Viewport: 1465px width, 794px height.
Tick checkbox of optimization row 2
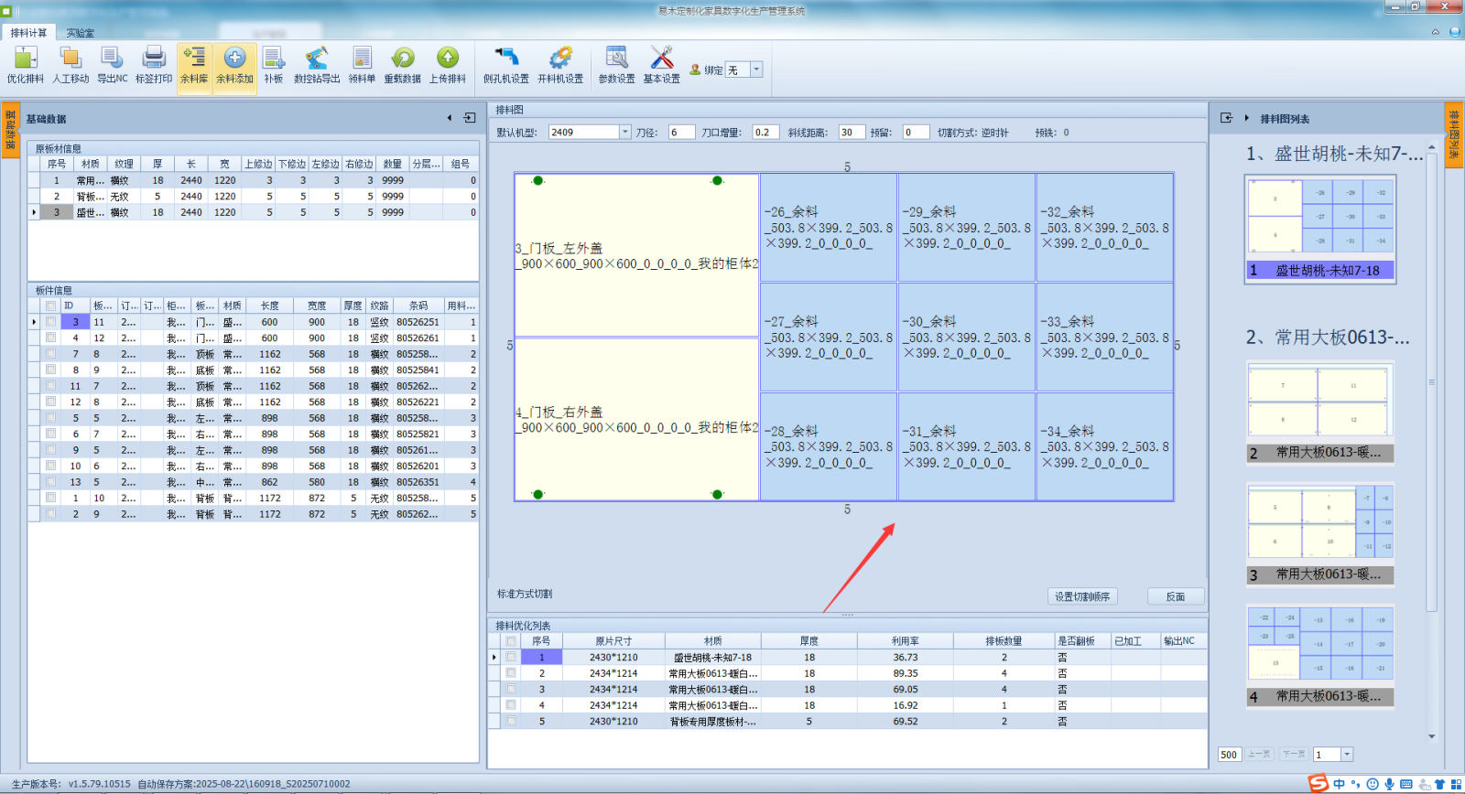511,673
